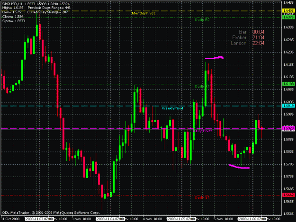This screenshot has height=222, width=296.
Task: Click the green 1.6108 price tag
Action: tap(288, 84)
